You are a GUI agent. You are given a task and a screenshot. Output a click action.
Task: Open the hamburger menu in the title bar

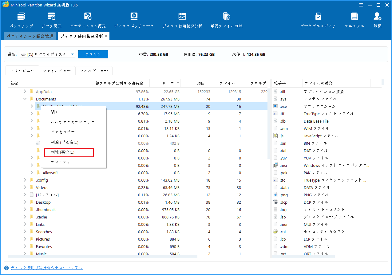click(361, 5)
